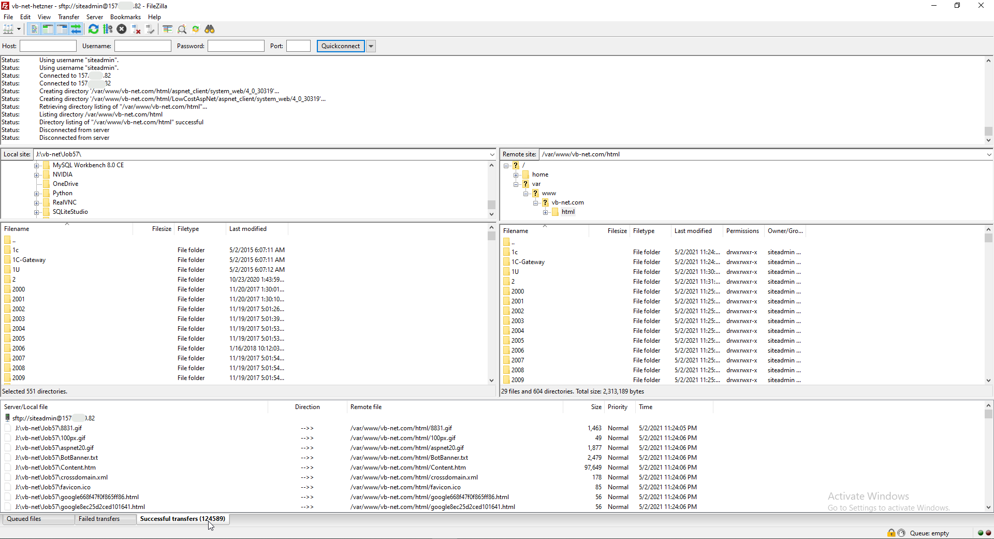Click the message log scrollbar thumb
Image resolution: width=994 pixels, height=539 pixels.
point(988,131)
